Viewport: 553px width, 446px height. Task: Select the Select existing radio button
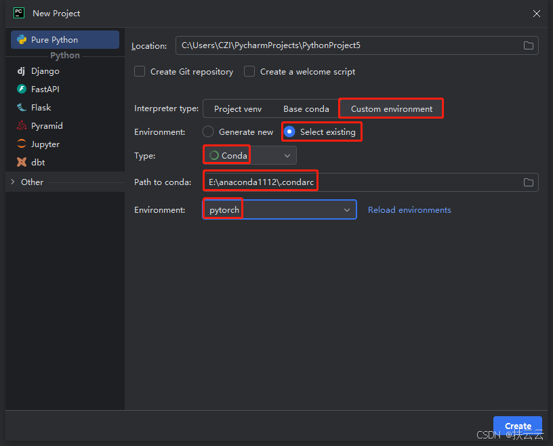[x=289, y=131]
